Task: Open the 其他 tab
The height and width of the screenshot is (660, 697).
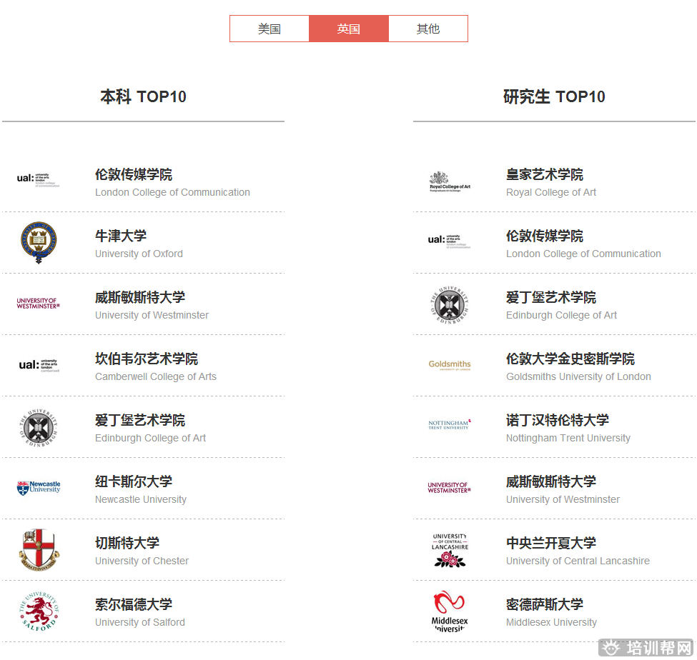Action: (x=428, y=29)
